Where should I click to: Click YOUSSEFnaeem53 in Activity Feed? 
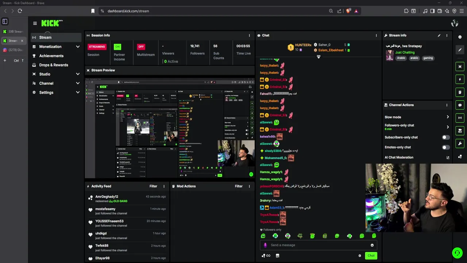pos(109,221)
